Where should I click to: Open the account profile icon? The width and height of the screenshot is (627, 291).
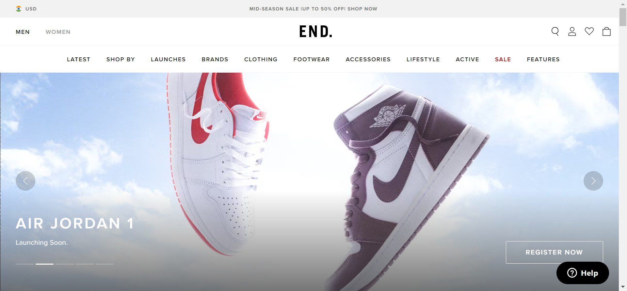click(572, 32)
